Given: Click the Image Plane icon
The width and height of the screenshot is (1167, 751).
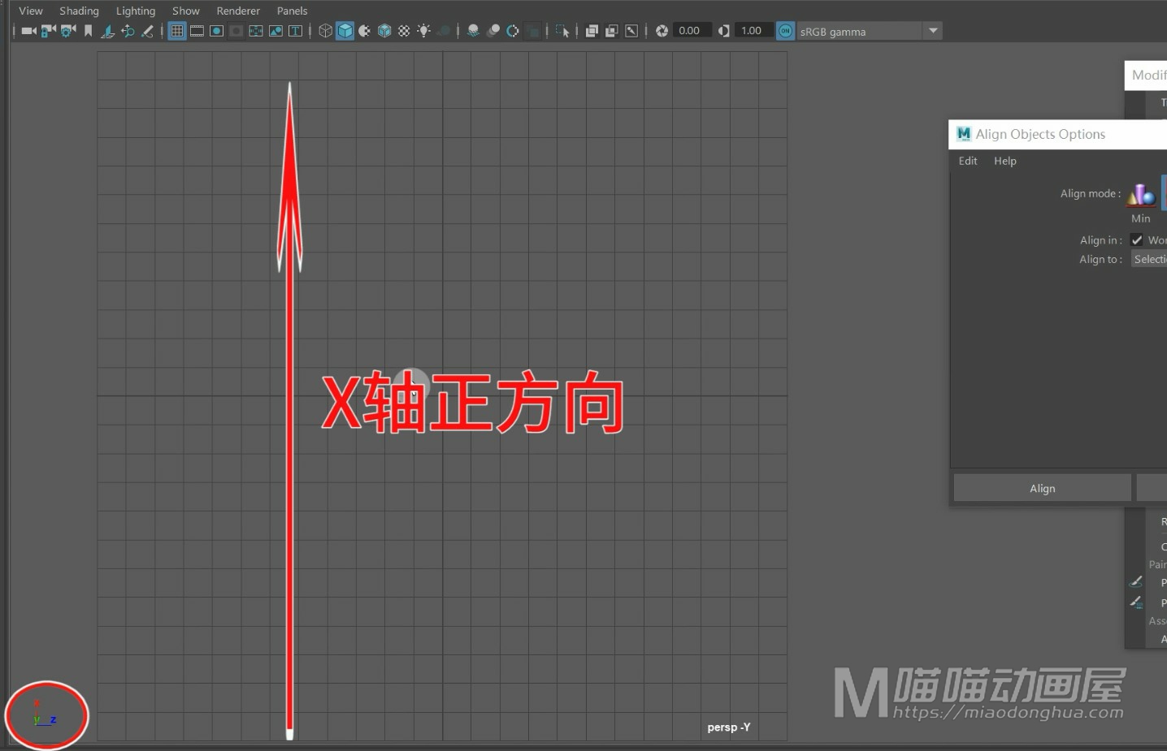Looking at the screenshot, I should click(x=107, y=31).
